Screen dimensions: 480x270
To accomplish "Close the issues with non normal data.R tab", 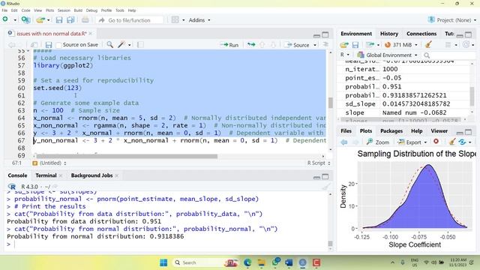I will point(90,33).
